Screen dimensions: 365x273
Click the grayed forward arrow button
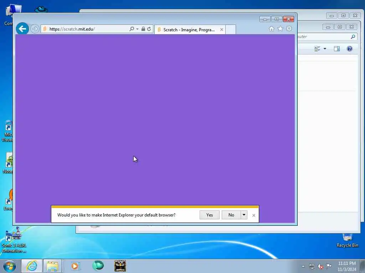point(35,29)
